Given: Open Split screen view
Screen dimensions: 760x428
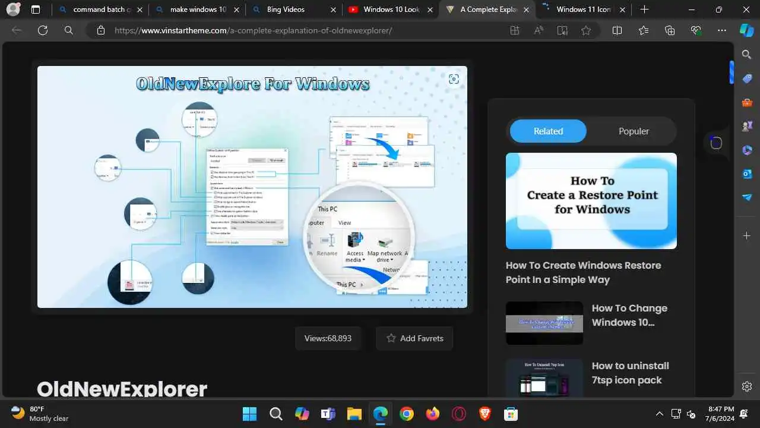Looking at the screenshot, I should pos(617,30).
